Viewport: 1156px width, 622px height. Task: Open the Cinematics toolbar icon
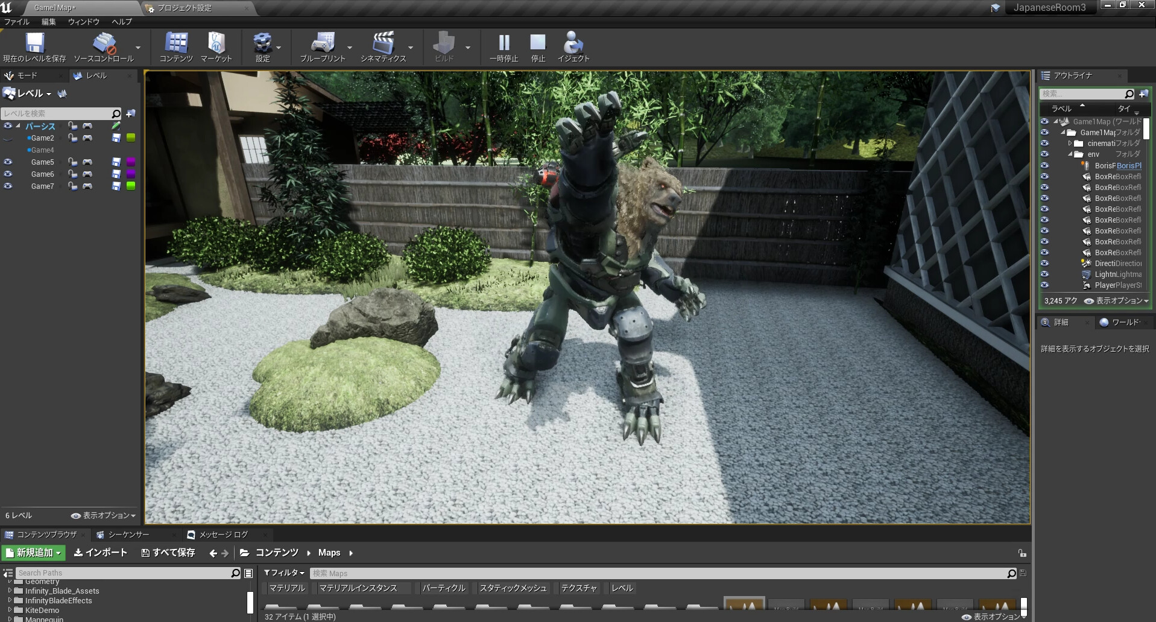coord(383,44)
